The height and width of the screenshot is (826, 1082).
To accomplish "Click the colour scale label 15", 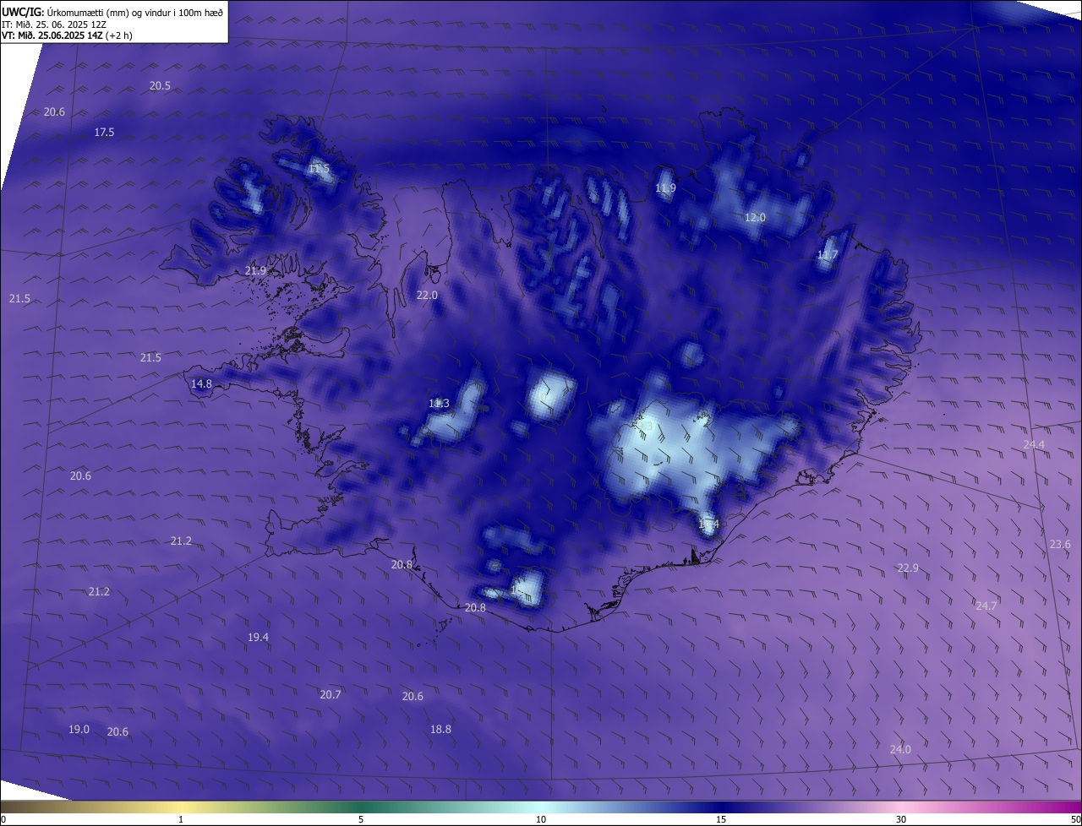I will click(x=721, y=819).
